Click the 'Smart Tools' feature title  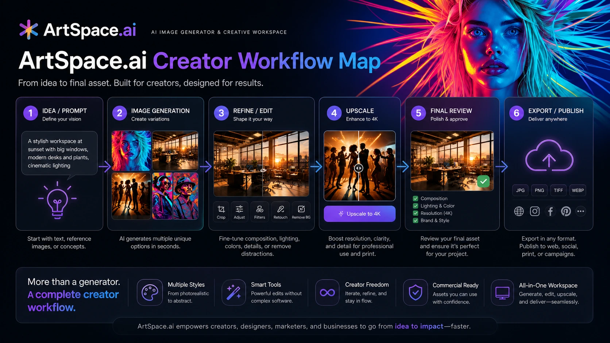pos(266,285)
